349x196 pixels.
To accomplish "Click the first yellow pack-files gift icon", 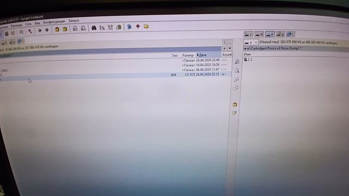I will (x=57, y=29).
